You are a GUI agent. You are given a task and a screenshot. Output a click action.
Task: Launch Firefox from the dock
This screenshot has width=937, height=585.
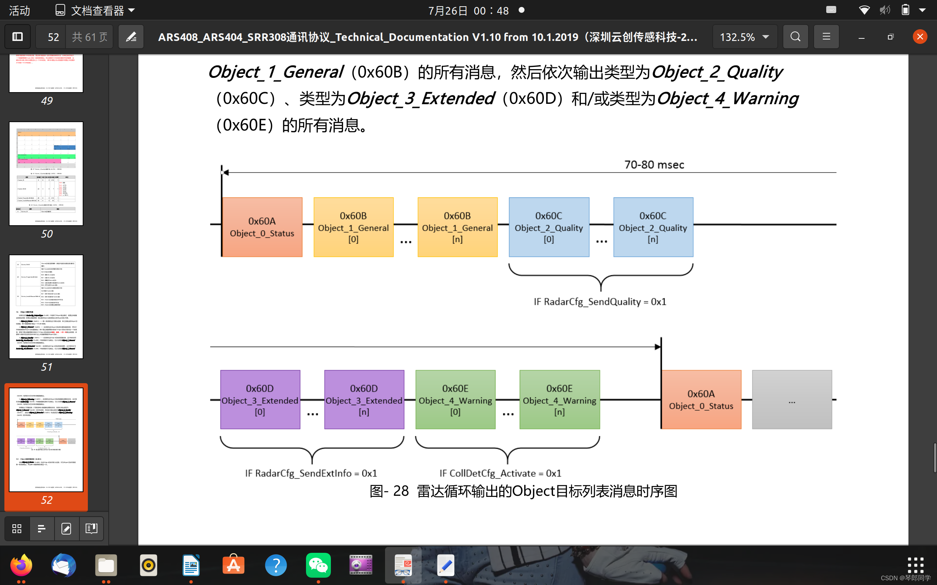21,565
